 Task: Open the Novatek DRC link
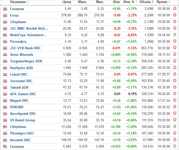[x=20, y=140]
